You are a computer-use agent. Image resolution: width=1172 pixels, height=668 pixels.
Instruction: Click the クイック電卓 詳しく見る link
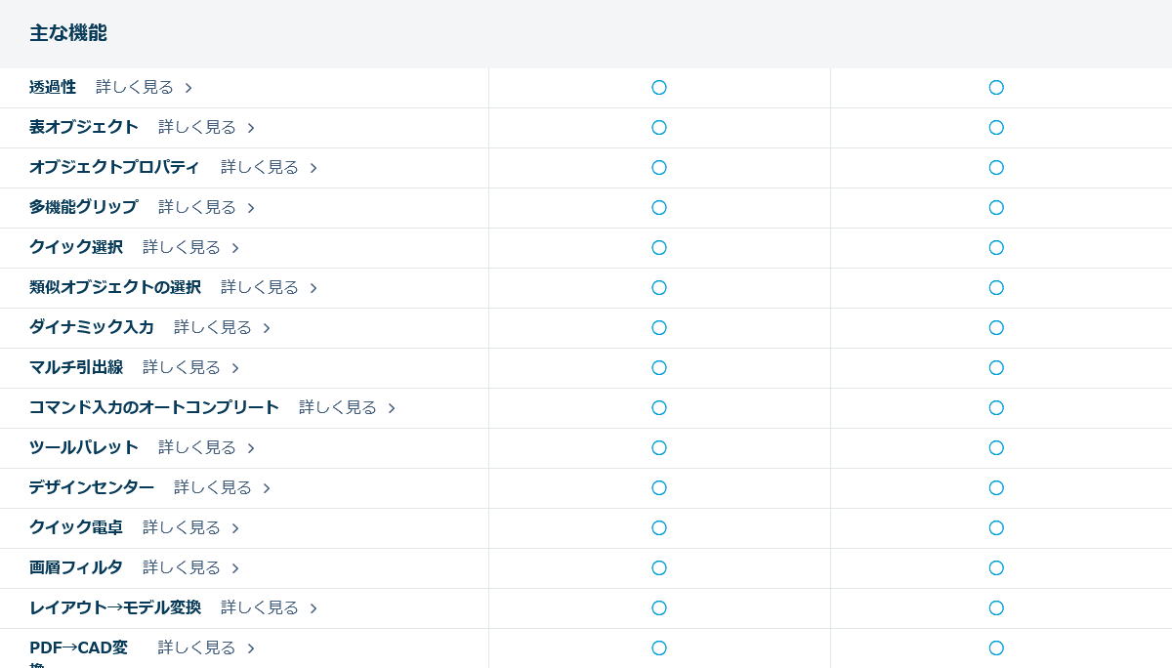[x=182, y=528]
